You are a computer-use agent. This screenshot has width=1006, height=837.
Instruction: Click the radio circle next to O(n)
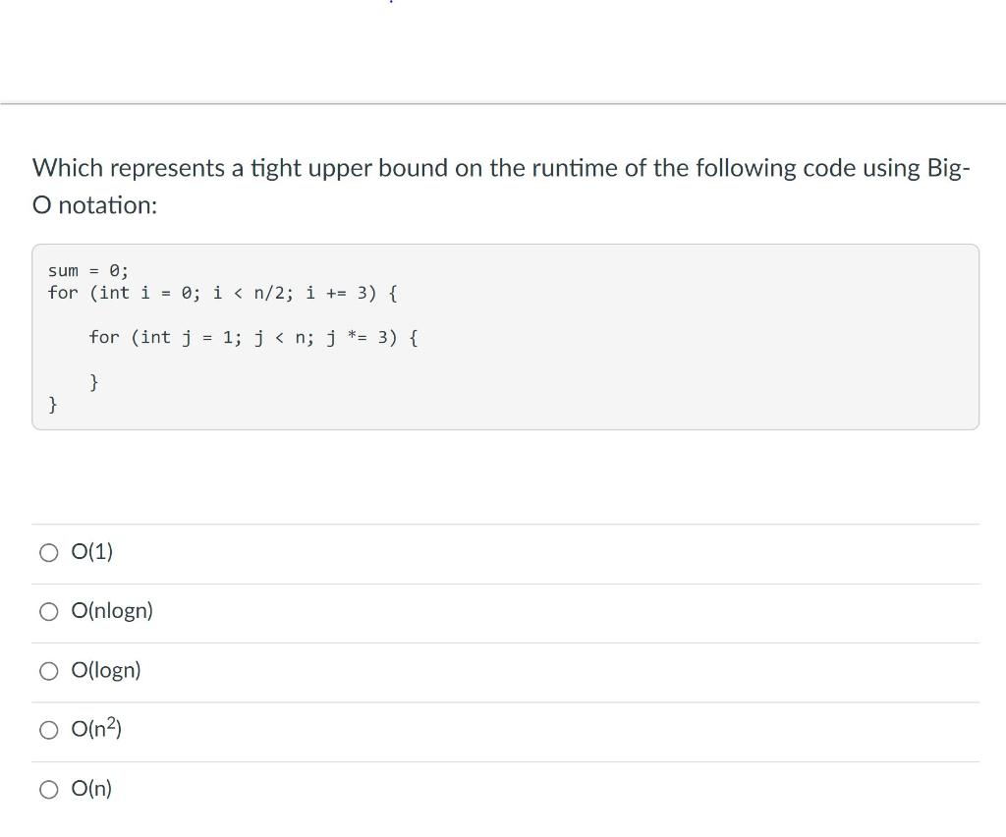pyautogui.click(x=48, y=788)
